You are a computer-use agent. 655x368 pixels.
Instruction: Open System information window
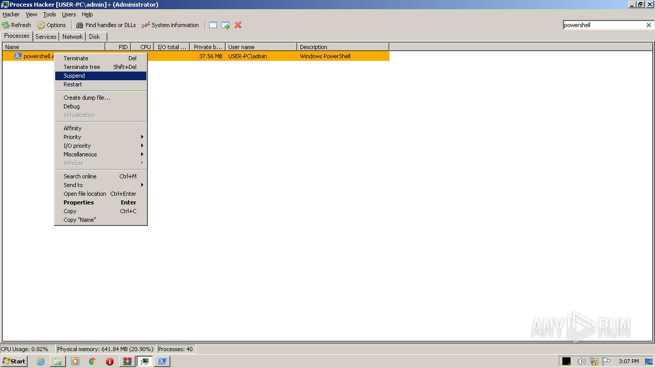[x=170, y=25]
